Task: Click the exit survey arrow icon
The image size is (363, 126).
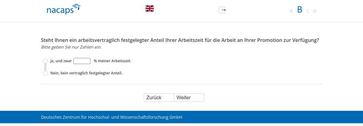Action: (222, 10)
